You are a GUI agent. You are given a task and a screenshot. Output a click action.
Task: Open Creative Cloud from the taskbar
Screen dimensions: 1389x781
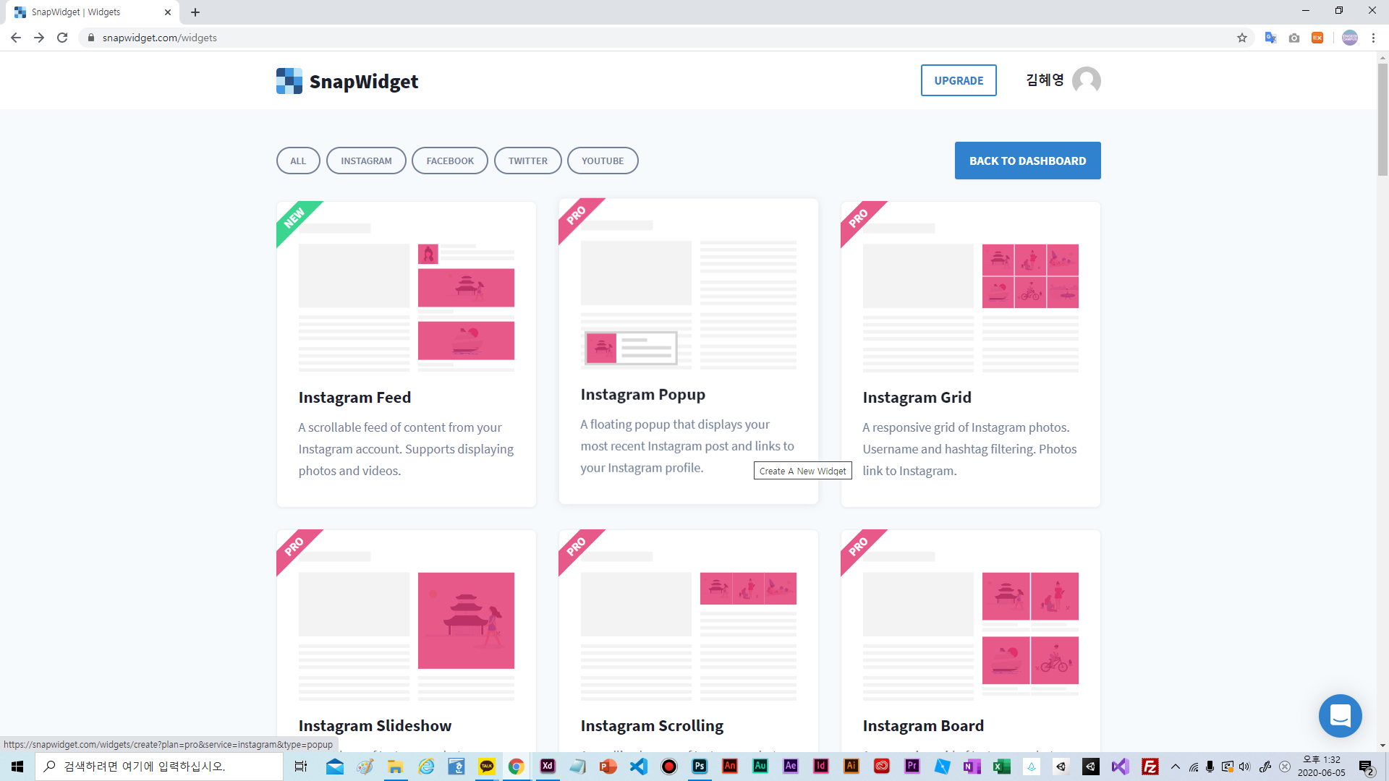tap(882, 766)
